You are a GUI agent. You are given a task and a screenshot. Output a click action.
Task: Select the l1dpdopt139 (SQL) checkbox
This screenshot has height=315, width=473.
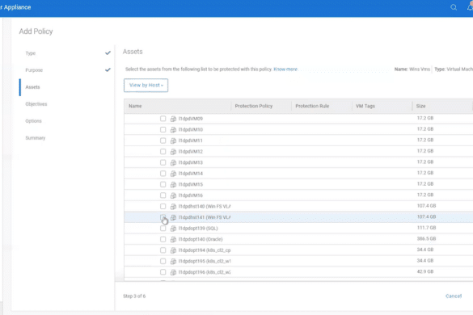pos(163,229)
